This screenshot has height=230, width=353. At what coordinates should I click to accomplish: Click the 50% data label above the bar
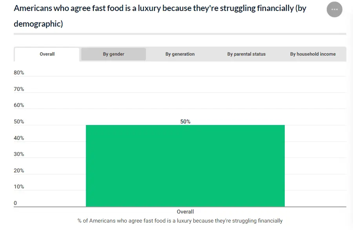185,121
